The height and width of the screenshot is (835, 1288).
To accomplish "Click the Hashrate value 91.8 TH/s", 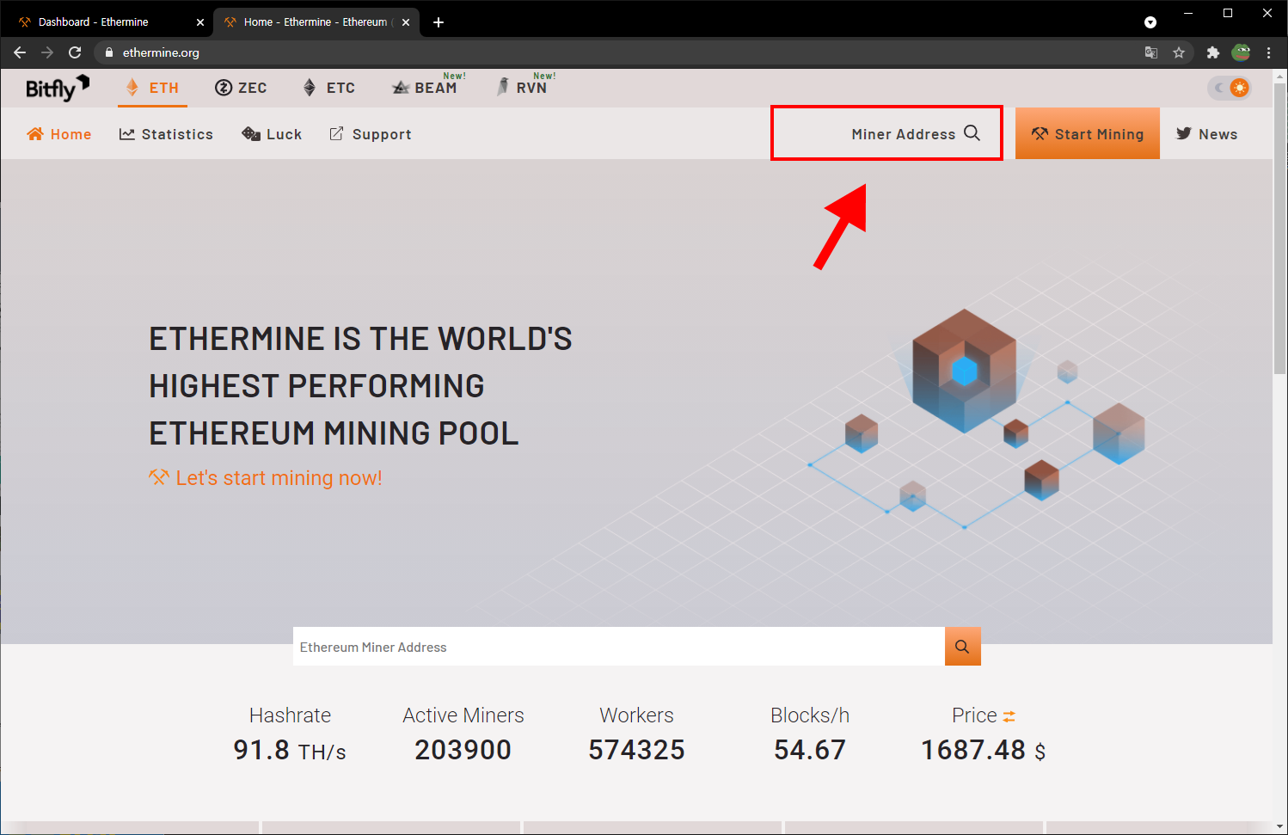I will (290, 751).
